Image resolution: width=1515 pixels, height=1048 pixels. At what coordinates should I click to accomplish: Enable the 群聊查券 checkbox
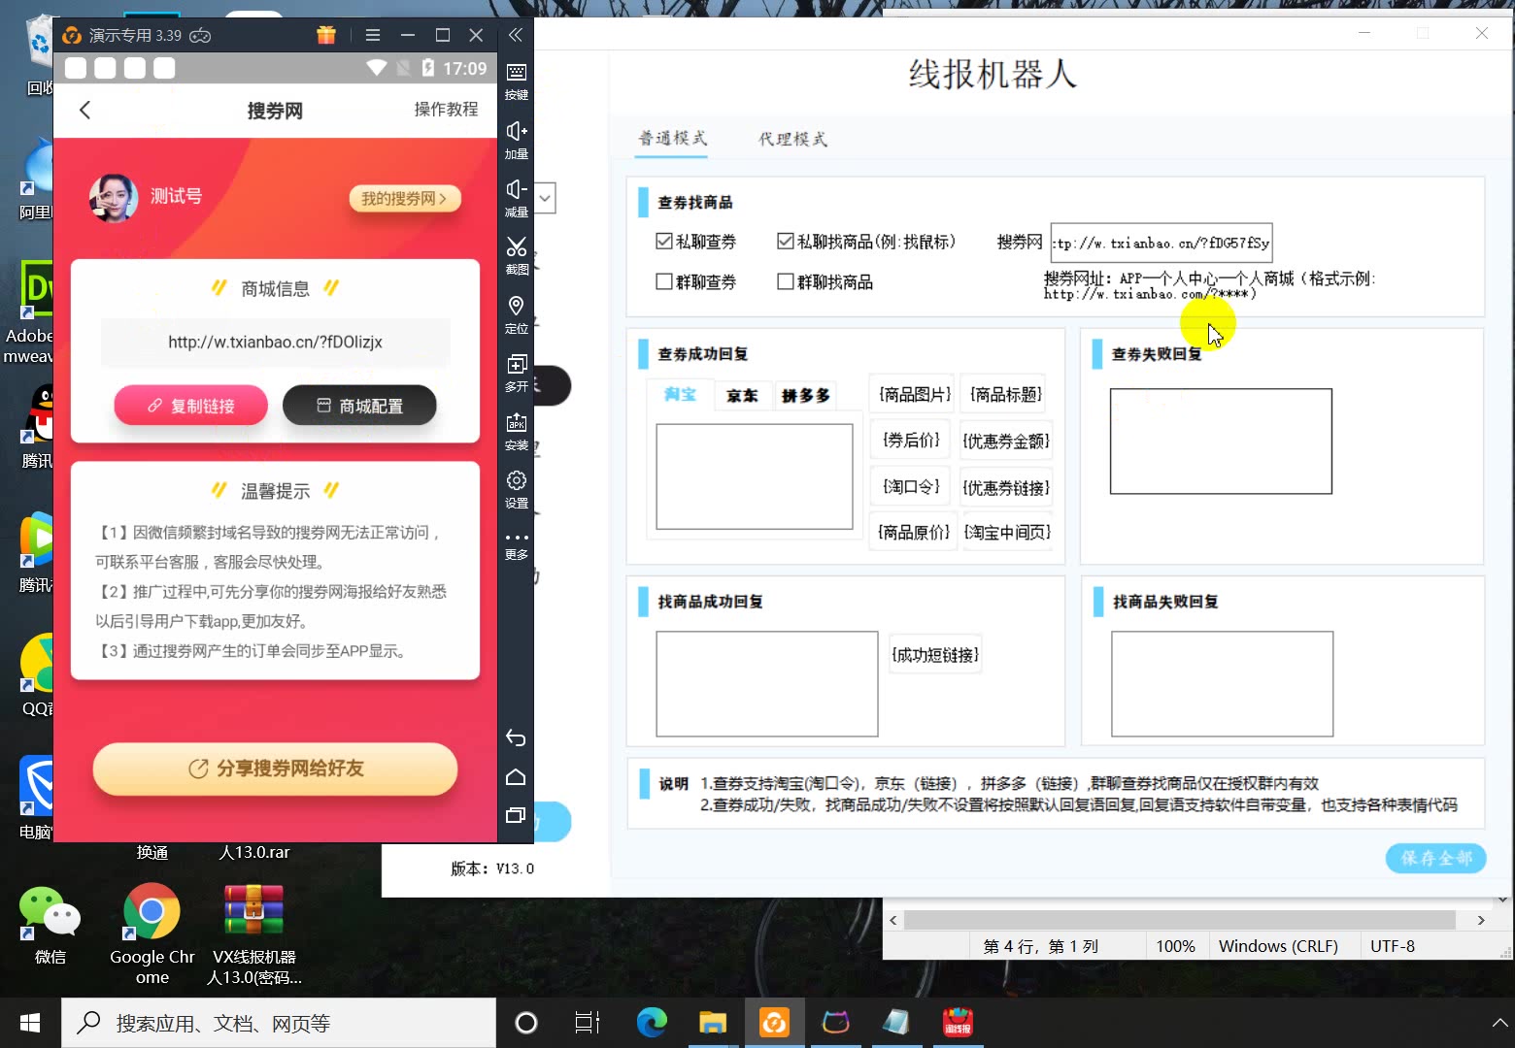664,281
